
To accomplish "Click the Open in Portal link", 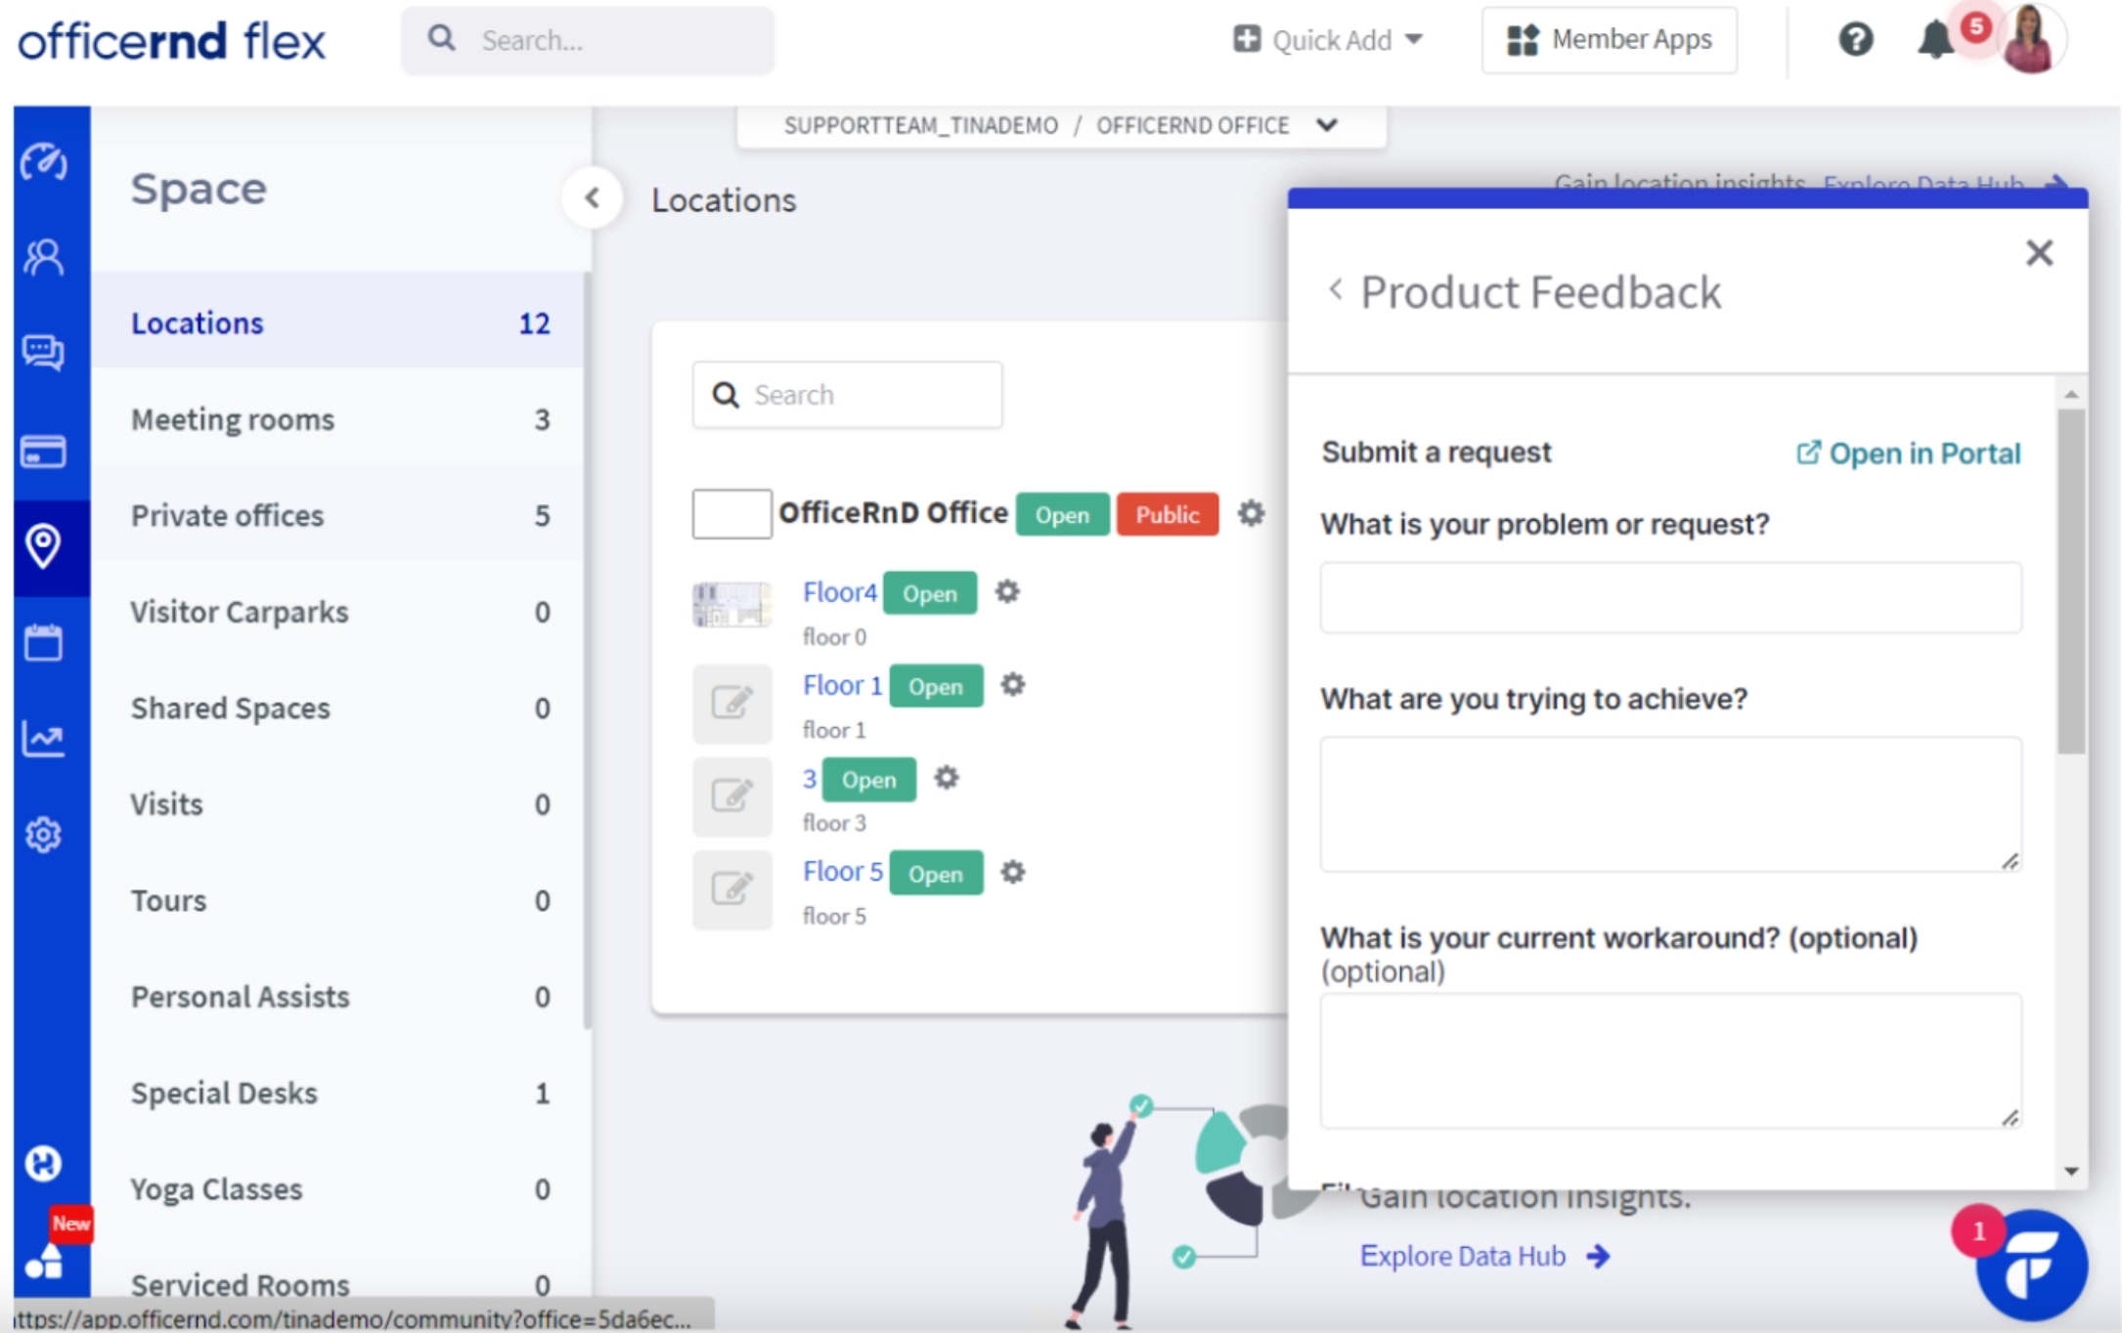I will click(1908, 453).
